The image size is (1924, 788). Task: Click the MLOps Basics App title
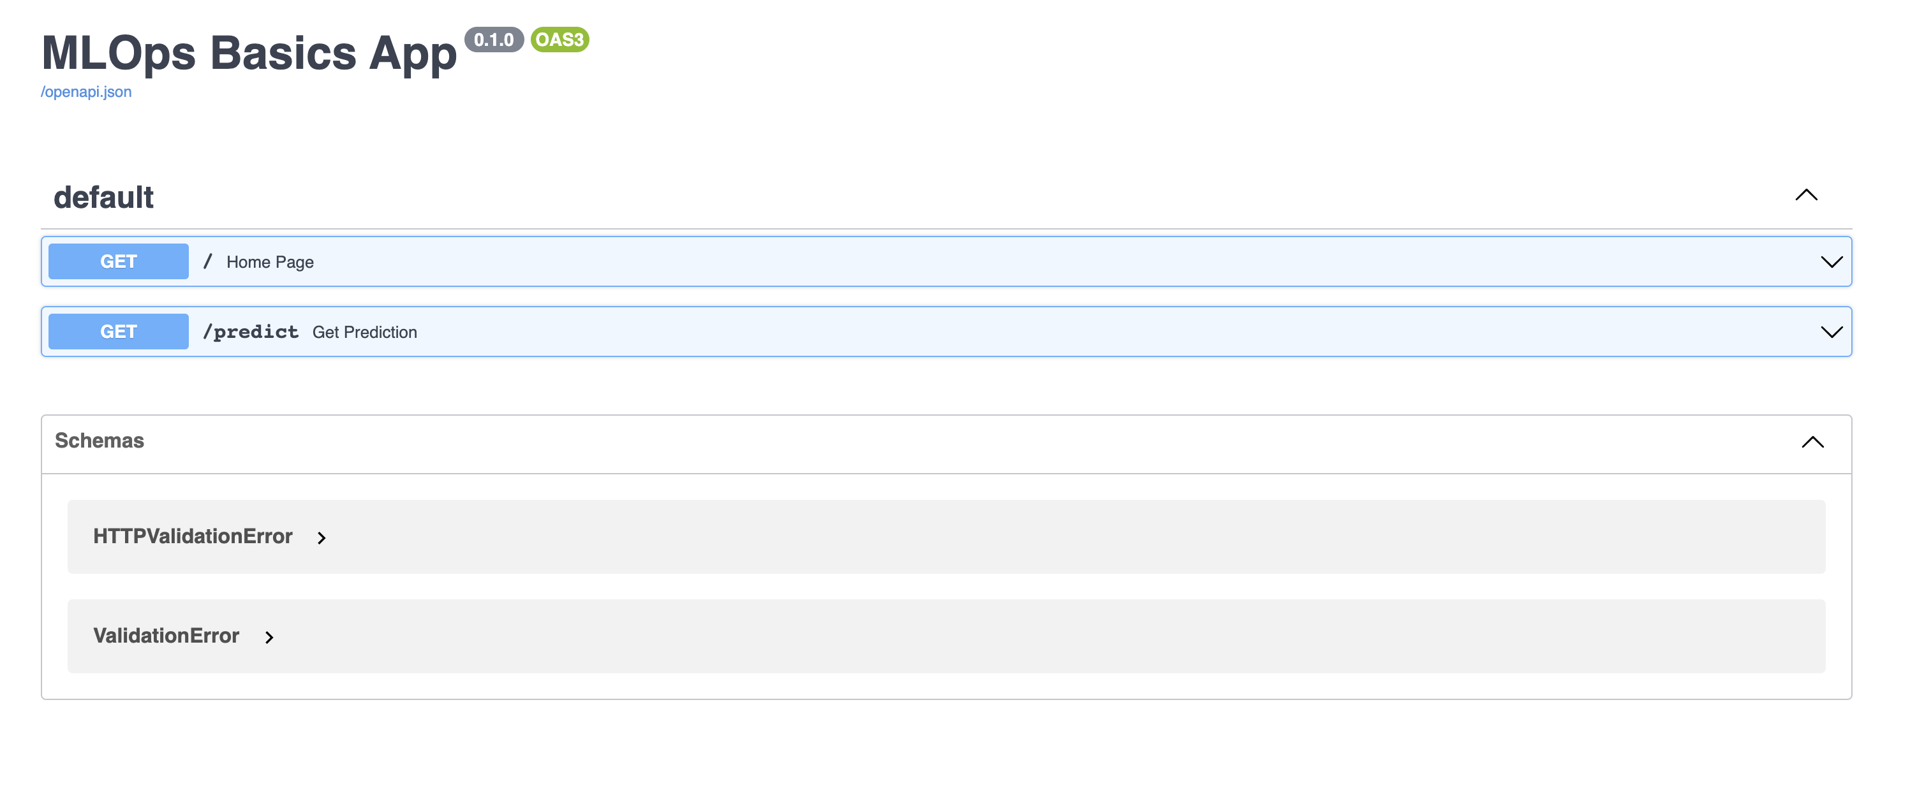tap(249, 54)
